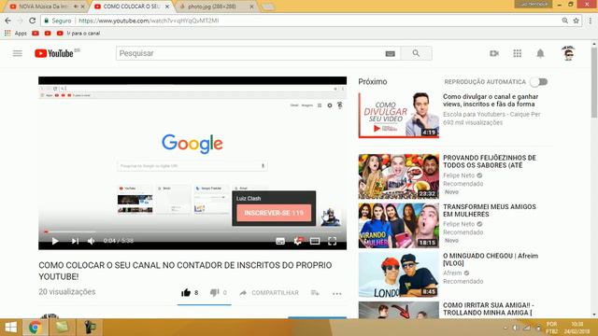
Task: Switch to NOVA Música browser tab
Action: (x=45, y=7)
